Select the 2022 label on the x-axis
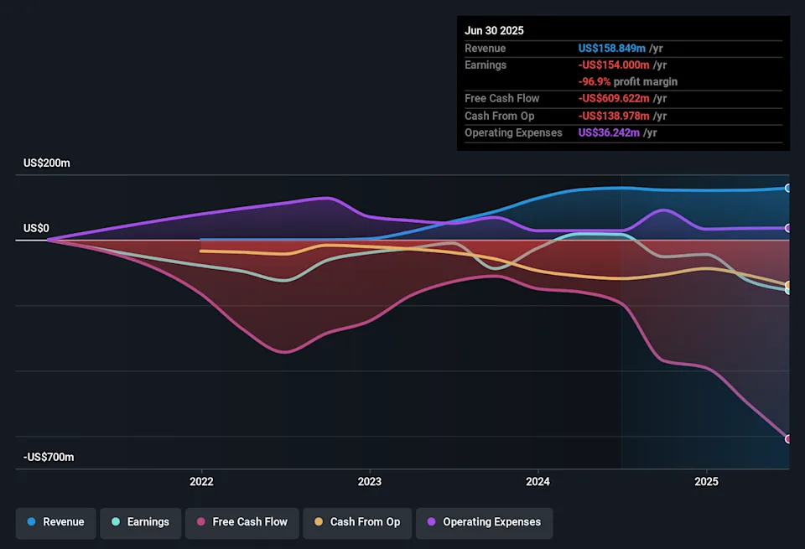The image size is (805, 549). (201, 482)
